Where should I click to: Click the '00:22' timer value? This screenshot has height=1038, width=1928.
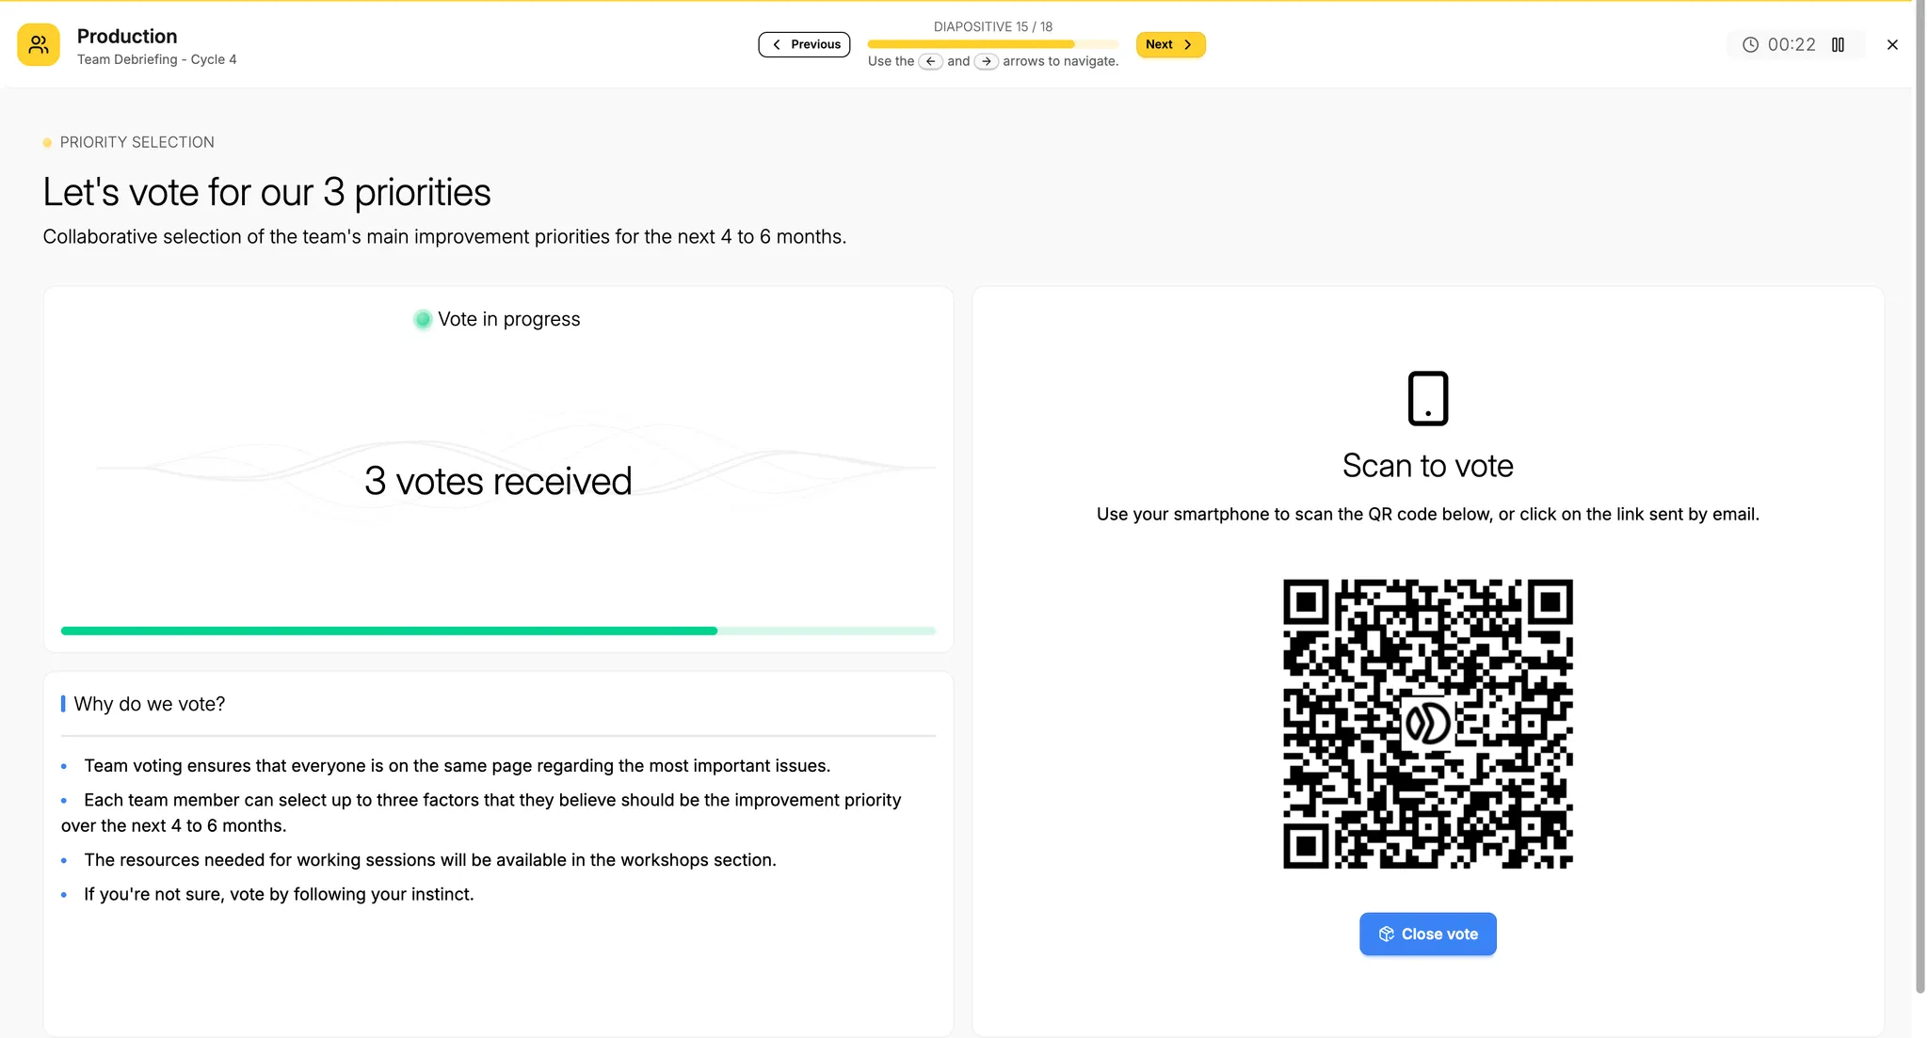point(1791,44)
